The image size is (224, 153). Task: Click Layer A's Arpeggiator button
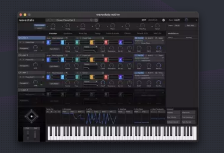[x=24, y=49]
